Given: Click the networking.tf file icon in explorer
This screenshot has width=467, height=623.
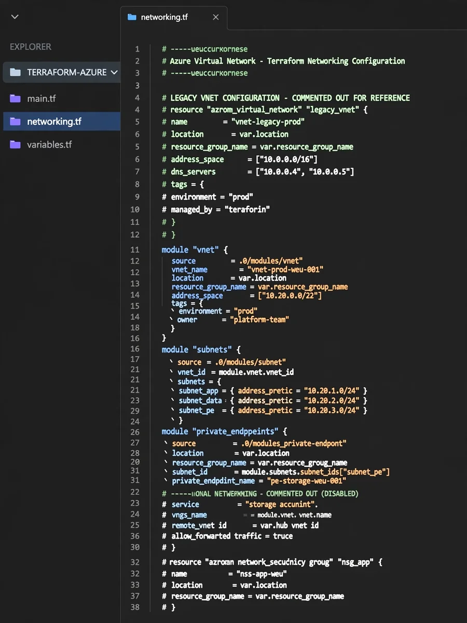Looking at the screenshot, I should point(16,121).
